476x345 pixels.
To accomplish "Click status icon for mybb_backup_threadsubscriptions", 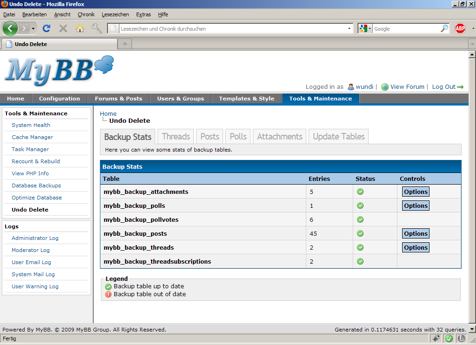I will pos(360,261).
